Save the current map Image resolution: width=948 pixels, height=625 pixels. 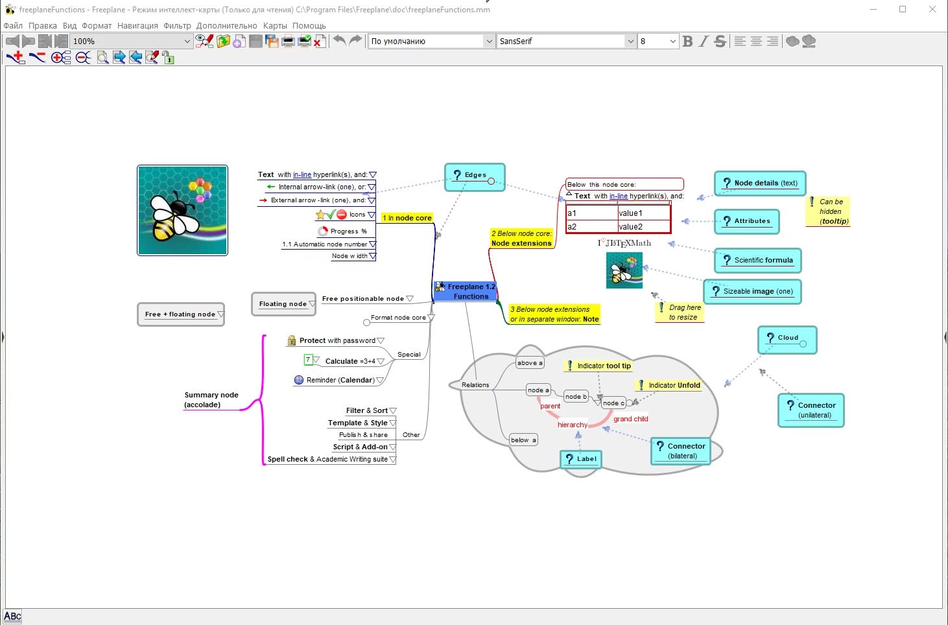pos(256,41)
